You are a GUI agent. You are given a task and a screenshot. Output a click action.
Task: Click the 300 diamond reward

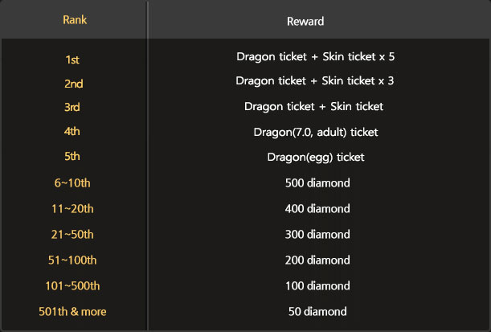tap(317, 234)
